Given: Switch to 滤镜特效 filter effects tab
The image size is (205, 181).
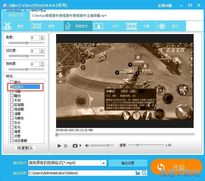Looking at the screenshot, I should (x=78, y=26).
